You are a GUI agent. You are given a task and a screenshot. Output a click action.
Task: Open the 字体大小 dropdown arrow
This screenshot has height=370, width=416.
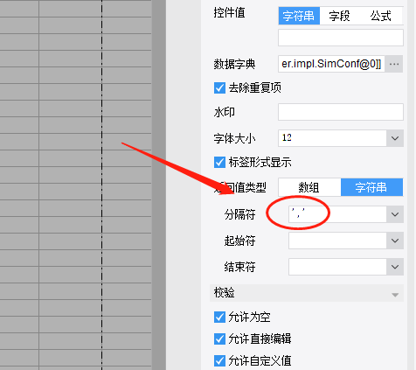pyautogui.click(x=395, y=138)
